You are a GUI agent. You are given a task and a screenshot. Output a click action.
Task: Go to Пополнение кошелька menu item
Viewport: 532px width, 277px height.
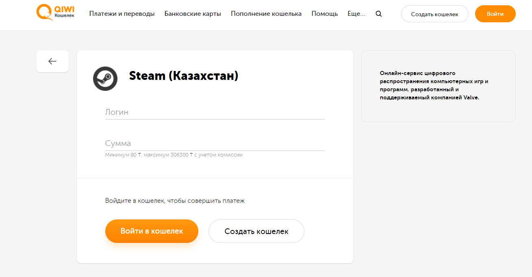[x=266, y=13]
